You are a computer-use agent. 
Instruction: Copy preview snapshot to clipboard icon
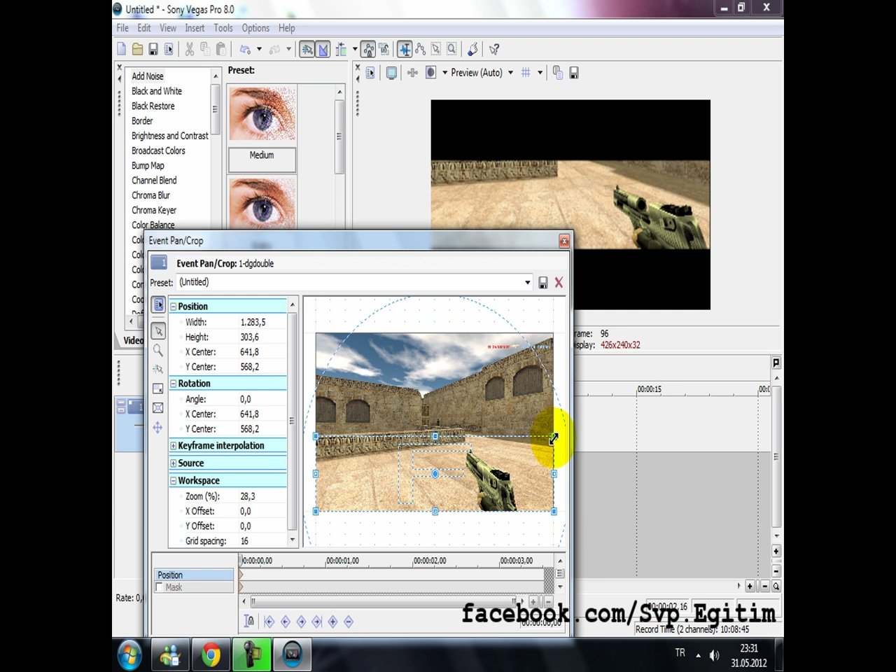[x=558, y=73]
